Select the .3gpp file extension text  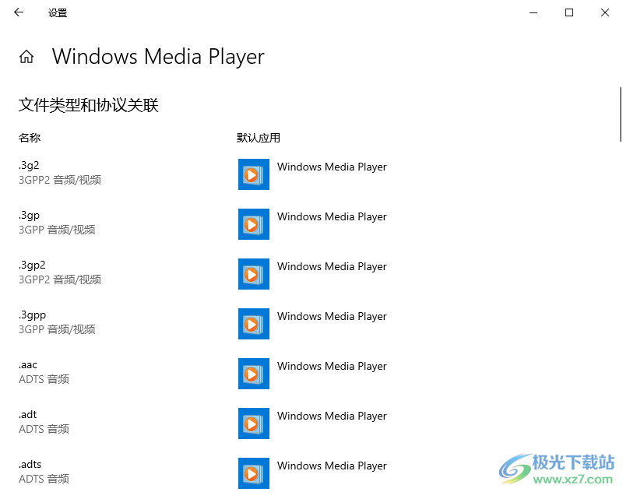32,315
